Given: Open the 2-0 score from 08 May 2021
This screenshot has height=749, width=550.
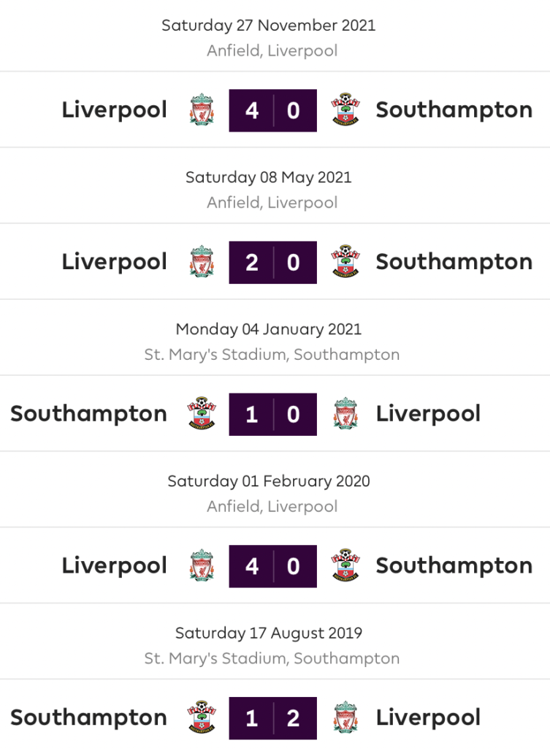Looking at the screenshot, I should (273, 263).
